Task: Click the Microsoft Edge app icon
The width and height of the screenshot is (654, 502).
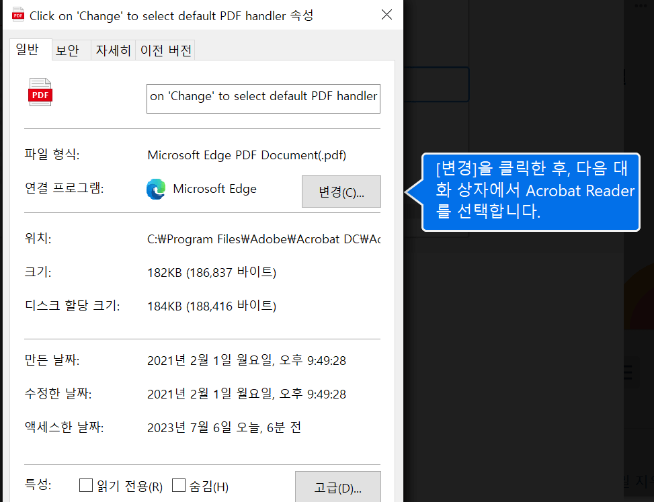Action: [156, 189]
